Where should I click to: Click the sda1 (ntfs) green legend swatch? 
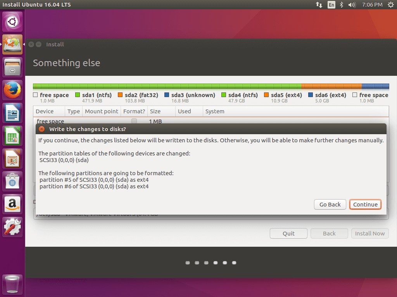78,95
